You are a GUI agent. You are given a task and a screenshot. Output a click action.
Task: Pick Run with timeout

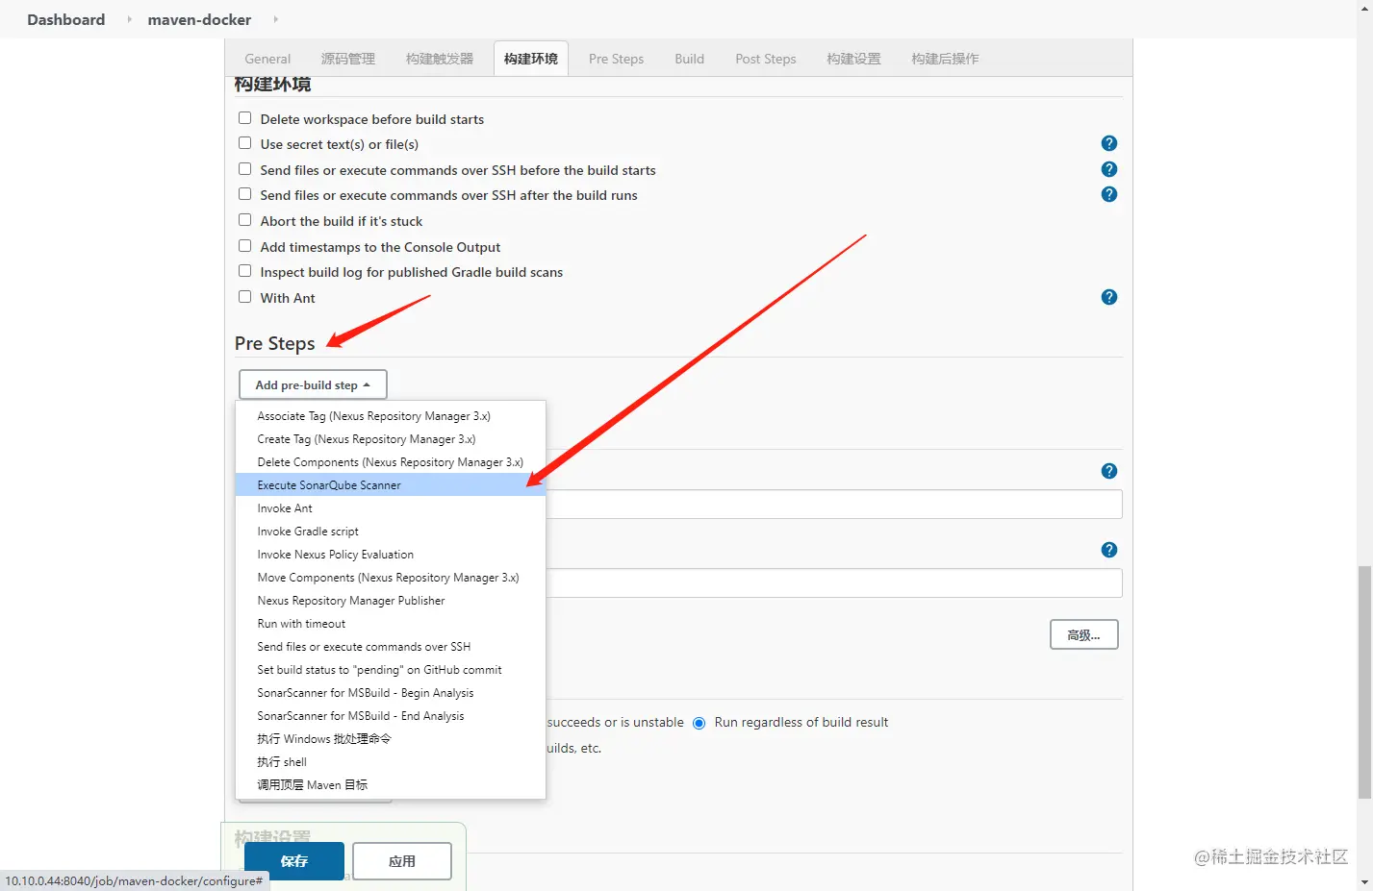[x=391, y=624]
